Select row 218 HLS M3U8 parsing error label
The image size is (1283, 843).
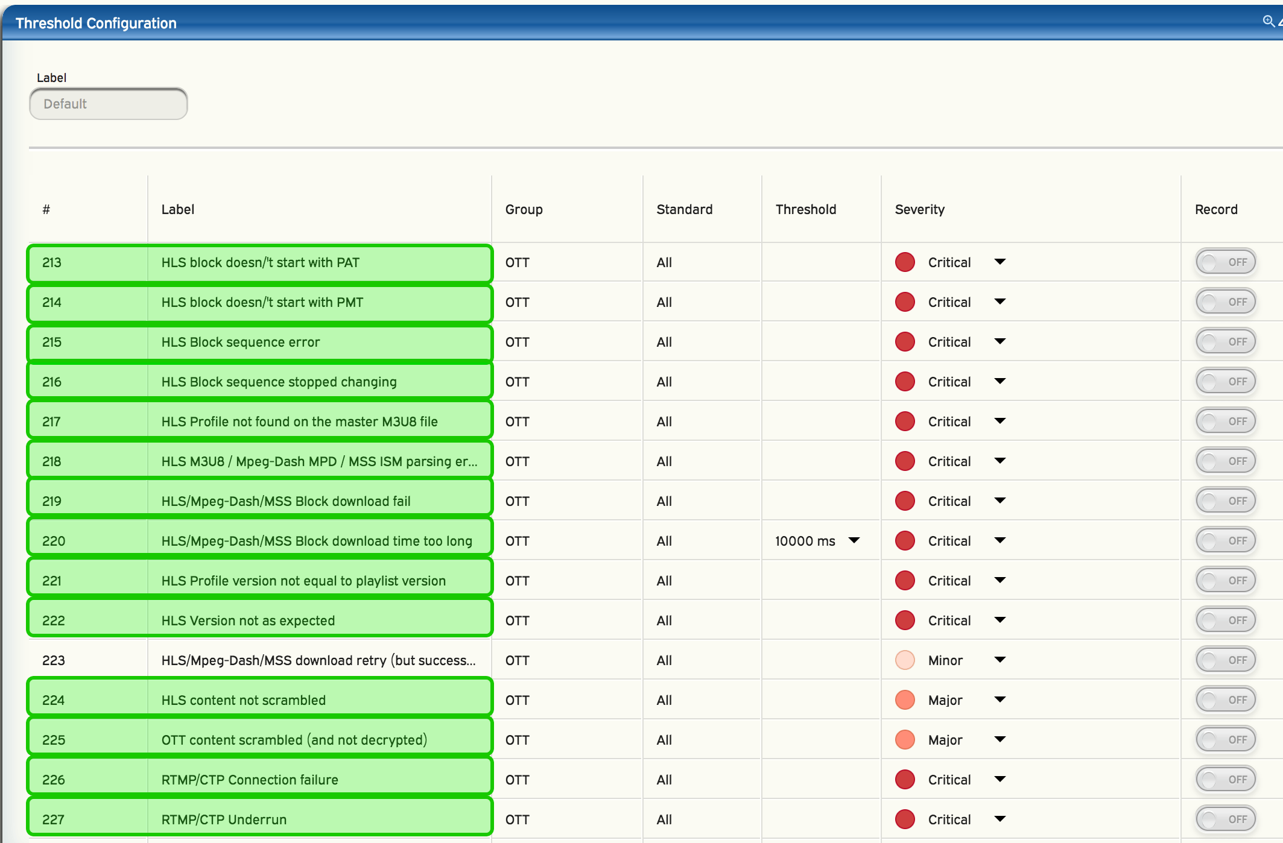(318, 461)
